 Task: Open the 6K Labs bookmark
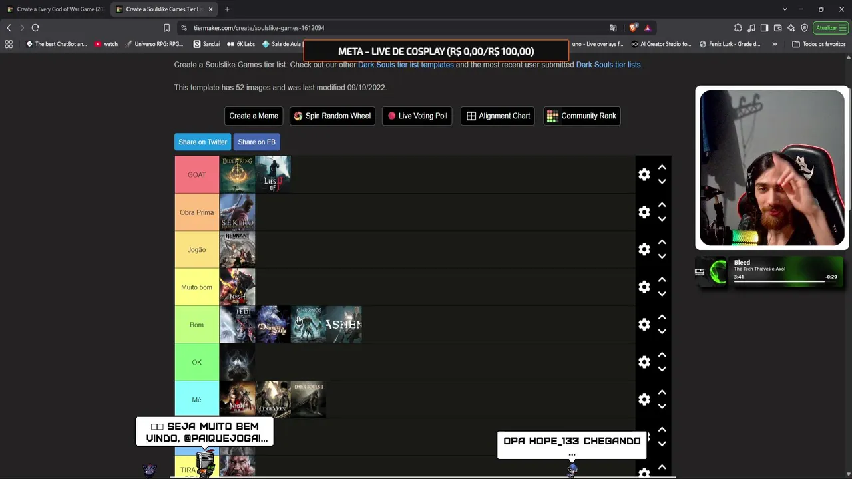pos(241,44)
